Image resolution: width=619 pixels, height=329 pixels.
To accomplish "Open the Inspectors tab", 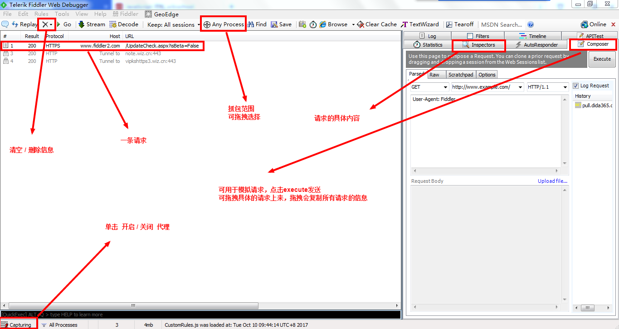I will (x=478, y=45).
